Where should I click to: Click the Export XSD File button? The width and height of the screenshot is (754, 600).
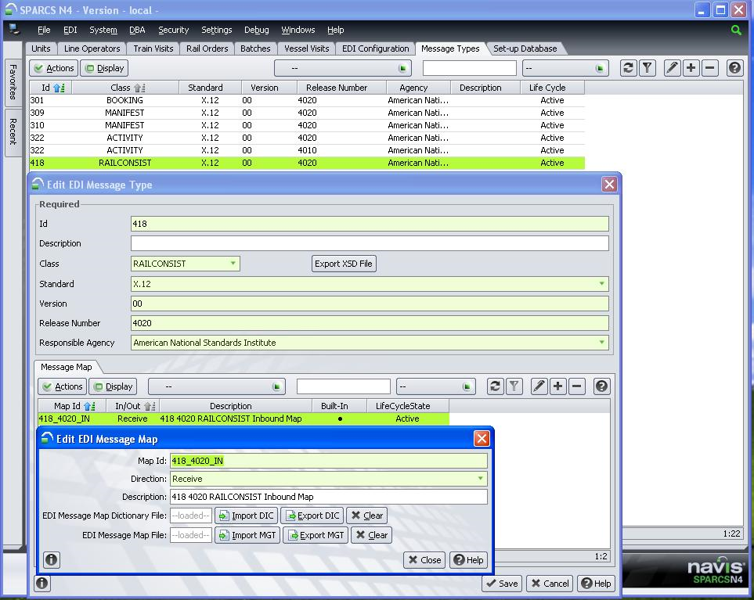tap(344, 264)
